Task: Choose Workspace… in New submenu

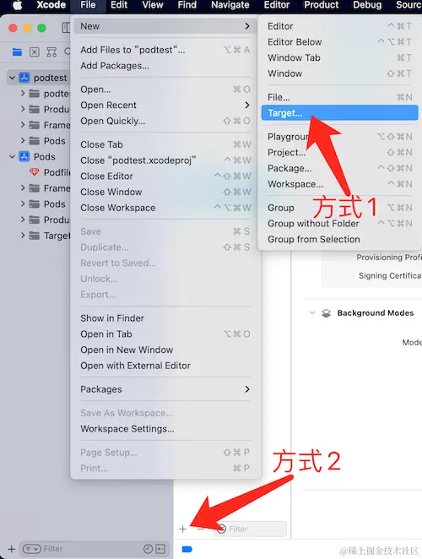Action: point(339,184)
